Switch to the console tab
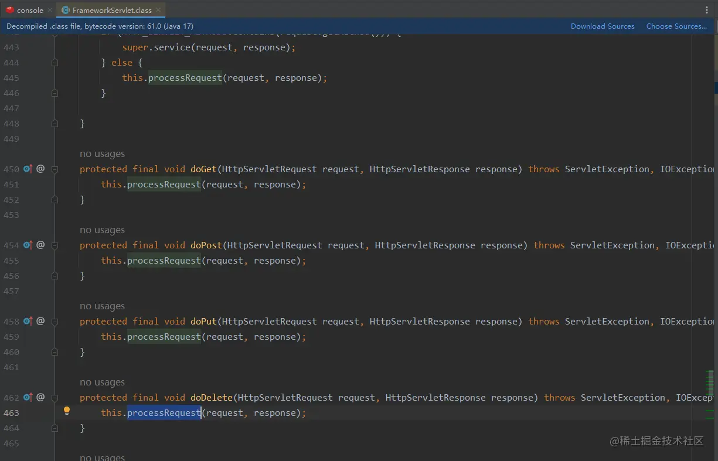Screen dimensions: 718x461 (x=25, y=10)
